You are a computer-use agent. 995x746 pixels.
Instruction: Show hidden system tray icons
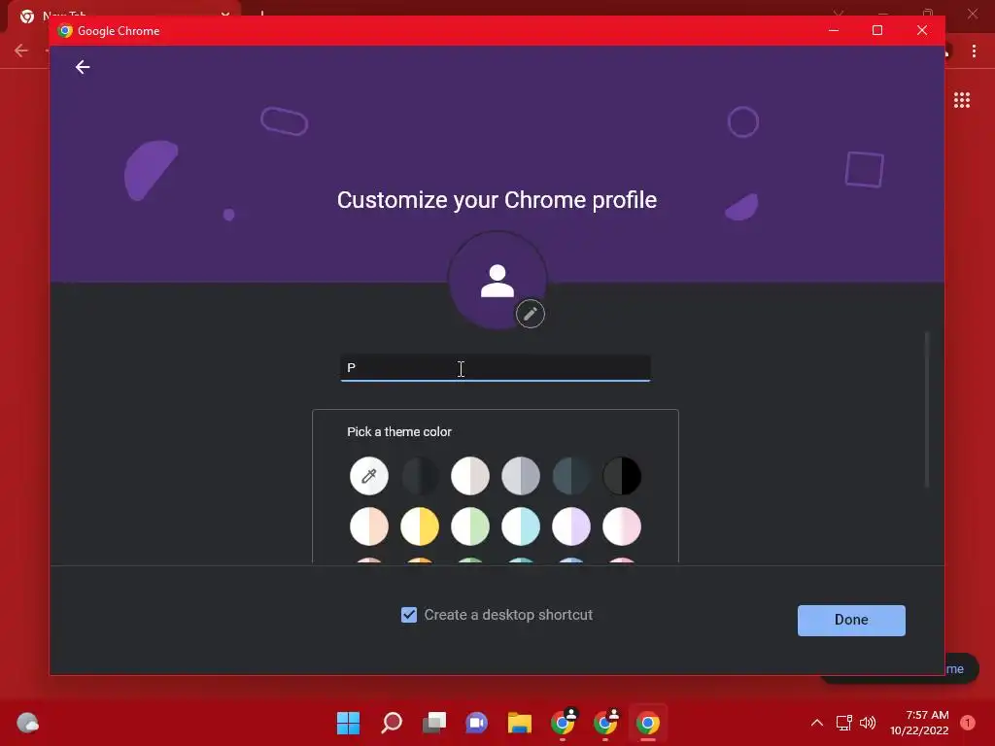[816, 723]
